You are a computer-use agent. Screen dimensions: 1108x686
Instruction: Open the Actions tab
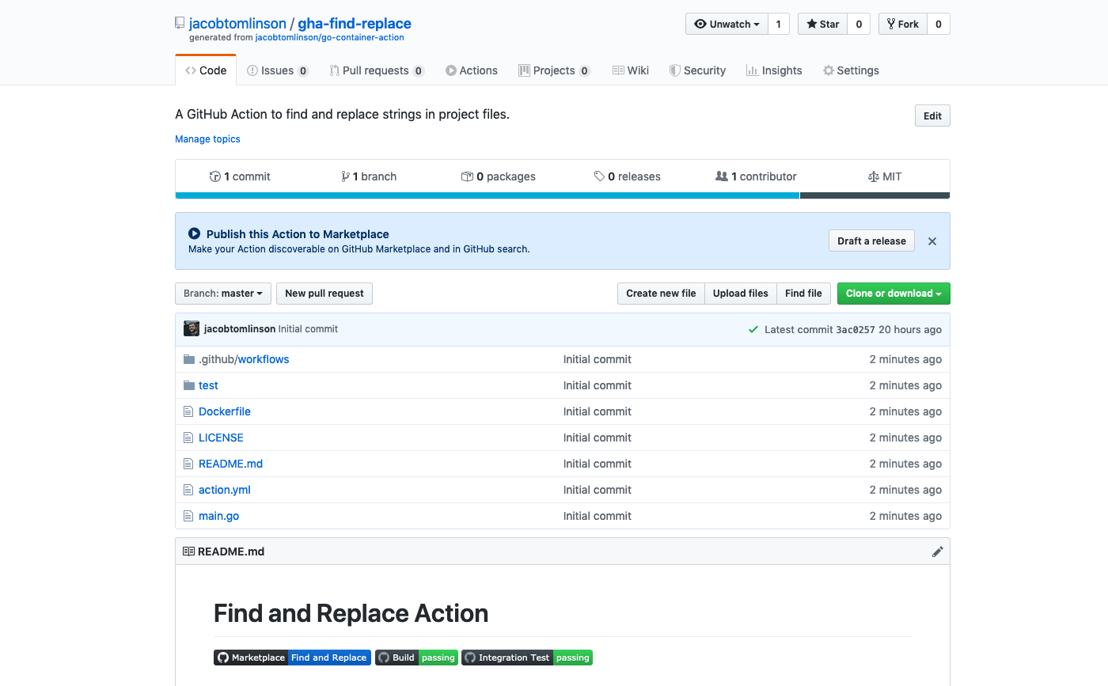click(472, 70)
